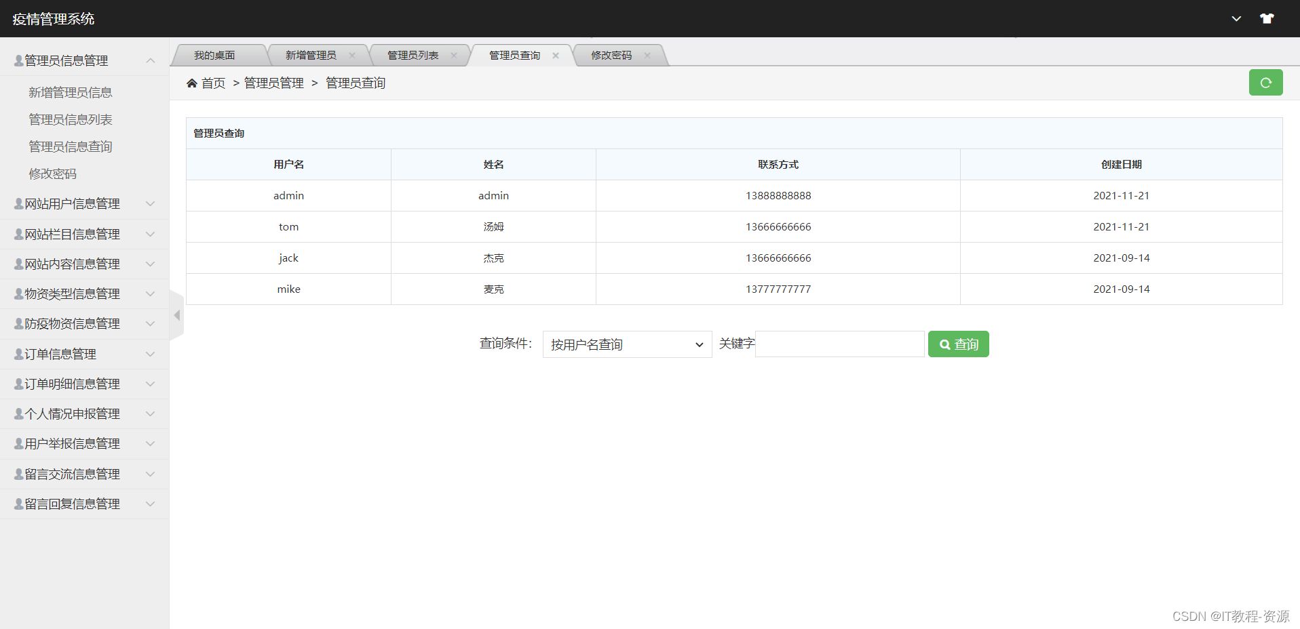Image resolution: width=1300 pixels, height=629 pixels.
Task: Select the 管理员查询 tab
Action: [x=514, y=56]
